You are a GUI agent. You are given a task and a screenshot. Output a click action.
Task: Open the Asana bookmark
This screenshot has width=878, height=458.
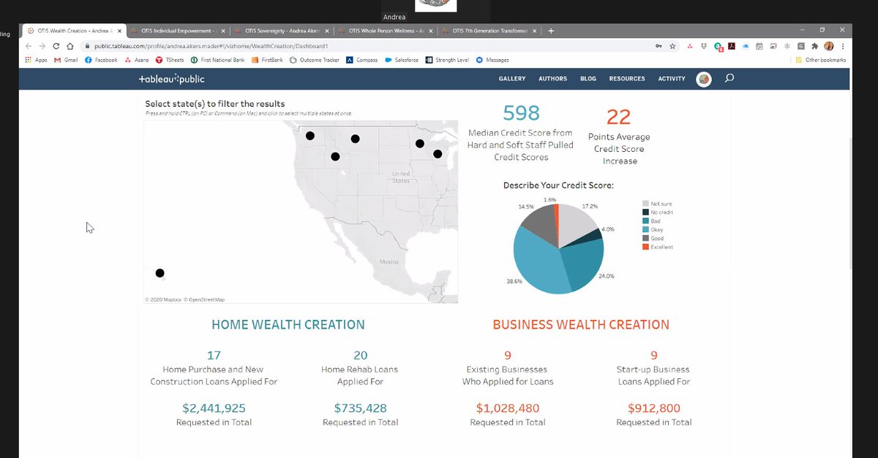(136, 60)
